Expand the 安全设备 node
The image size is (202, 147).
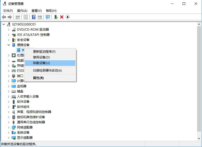point(9,40)
